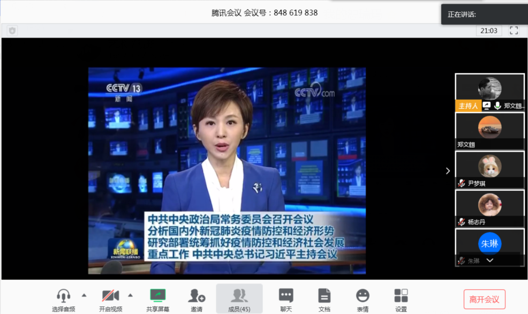This screenshot has width=528, height=314.
Task: Open the 表情 emoji reactions
Action: click(x=363, y=295)
